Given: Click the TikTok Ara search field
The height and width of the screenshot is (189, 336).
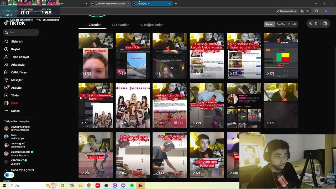Looking at the screenshot, I should pyautogui.click(x=22, y=32).
